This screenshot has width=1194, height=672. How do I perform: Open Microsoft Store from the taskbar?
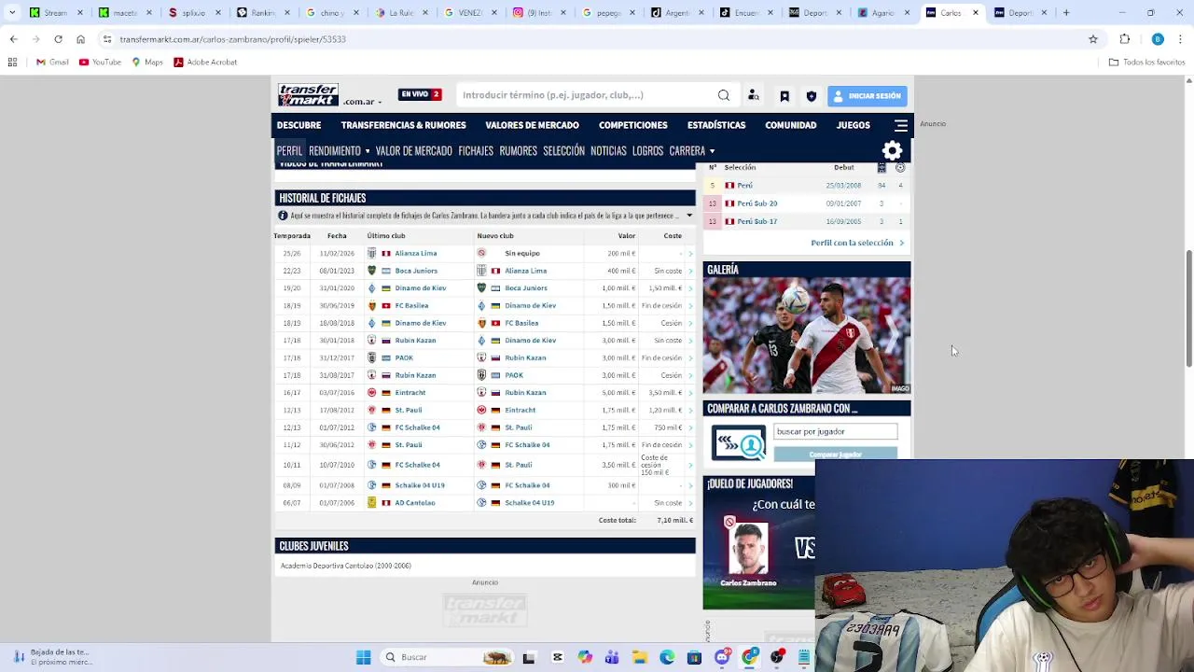click(694, 657)
